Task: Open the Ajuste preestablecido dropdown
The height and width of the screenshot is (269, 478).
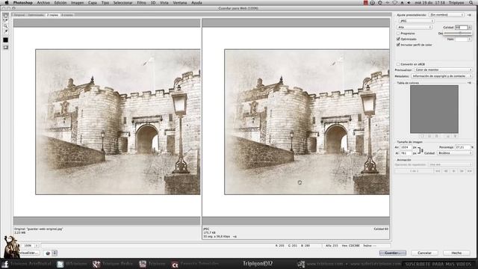Action: (x=447, y=15)
